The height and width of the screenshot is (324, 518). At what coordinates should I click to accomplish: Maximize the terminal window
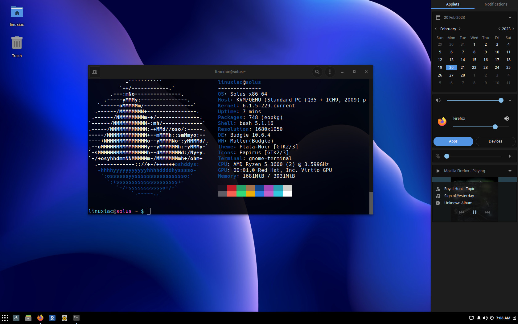coord(354,72)
